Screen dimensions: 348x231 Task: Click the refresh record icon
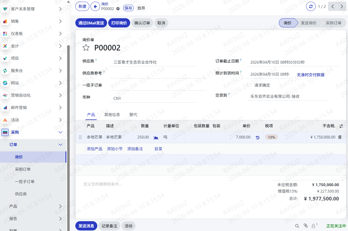pyautogui.click(x=311, y=6)
